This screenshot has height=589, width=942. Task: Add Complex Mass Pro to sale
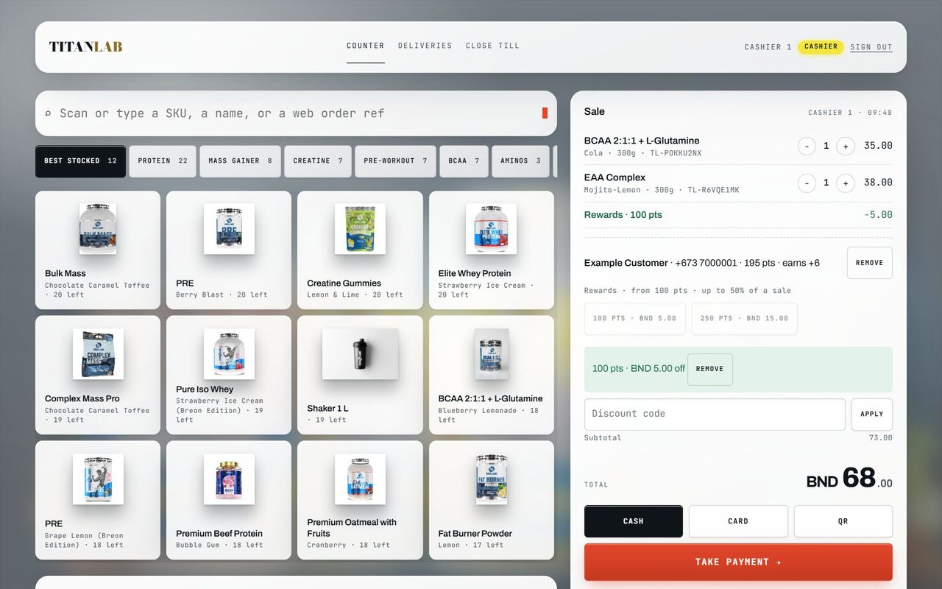tap(98, 375)
